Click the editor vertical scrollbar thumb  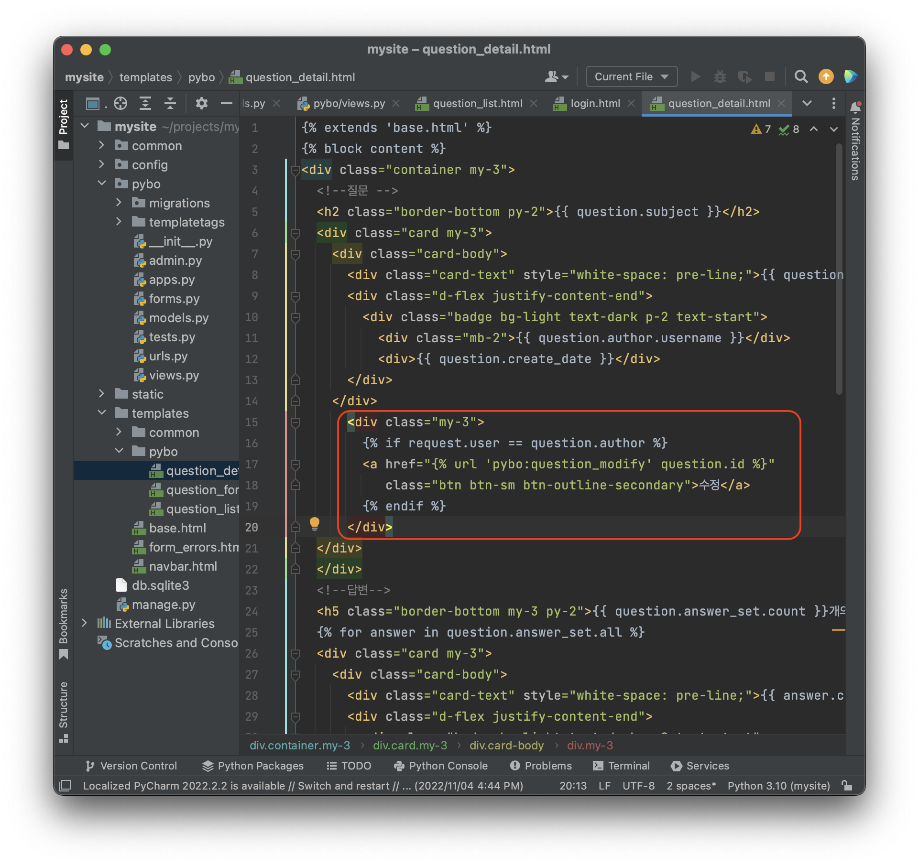tap(839, 268)
